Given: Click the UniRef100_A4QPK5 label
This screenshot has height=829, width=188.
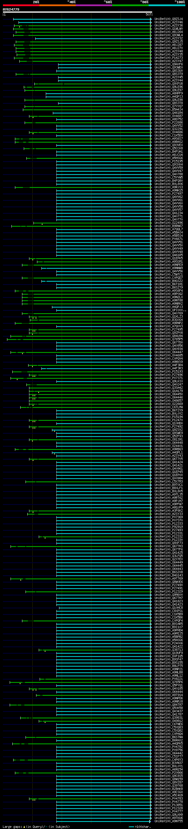Looking at the screenshot, I should point(168,743).
